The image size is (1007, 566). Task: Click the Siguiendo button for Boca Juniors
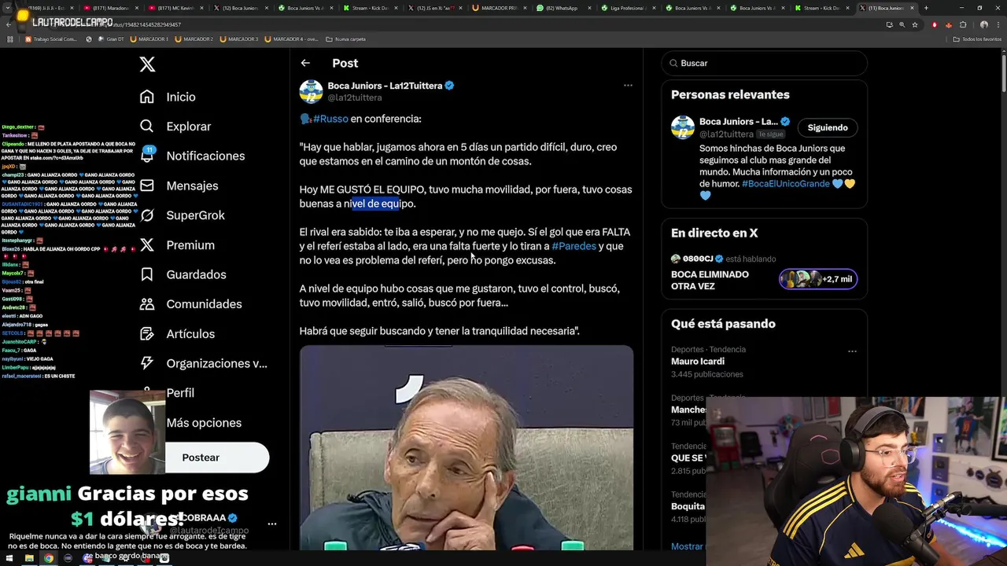[x=828, y=127]
